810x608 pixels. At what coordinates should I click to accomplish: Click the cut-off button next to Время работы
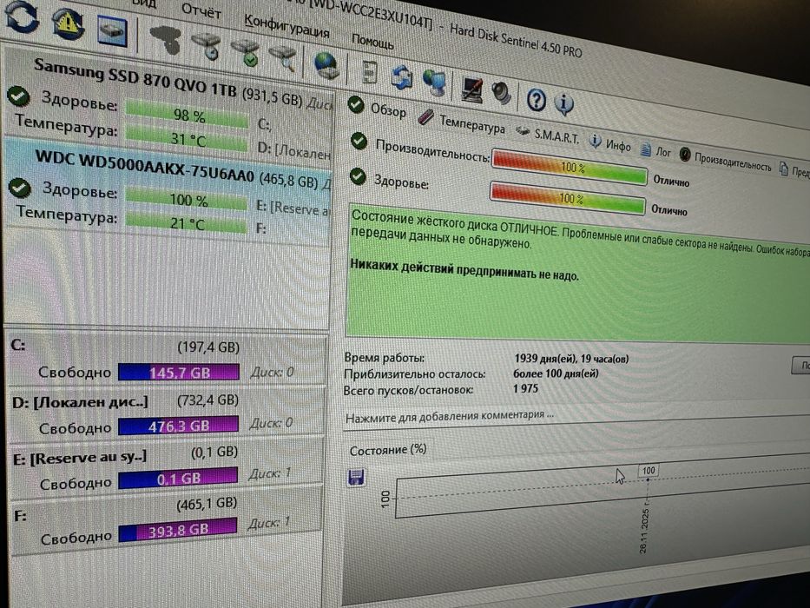click(801, 366)
